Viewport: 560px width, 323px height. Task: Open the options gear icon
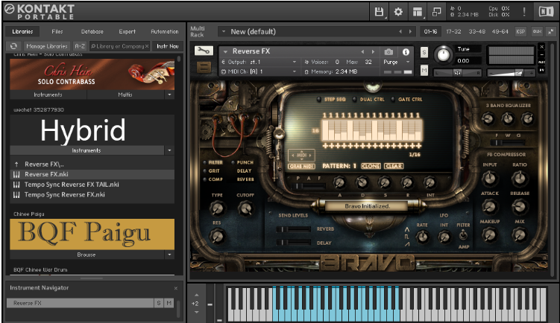[x=398, y=12]
